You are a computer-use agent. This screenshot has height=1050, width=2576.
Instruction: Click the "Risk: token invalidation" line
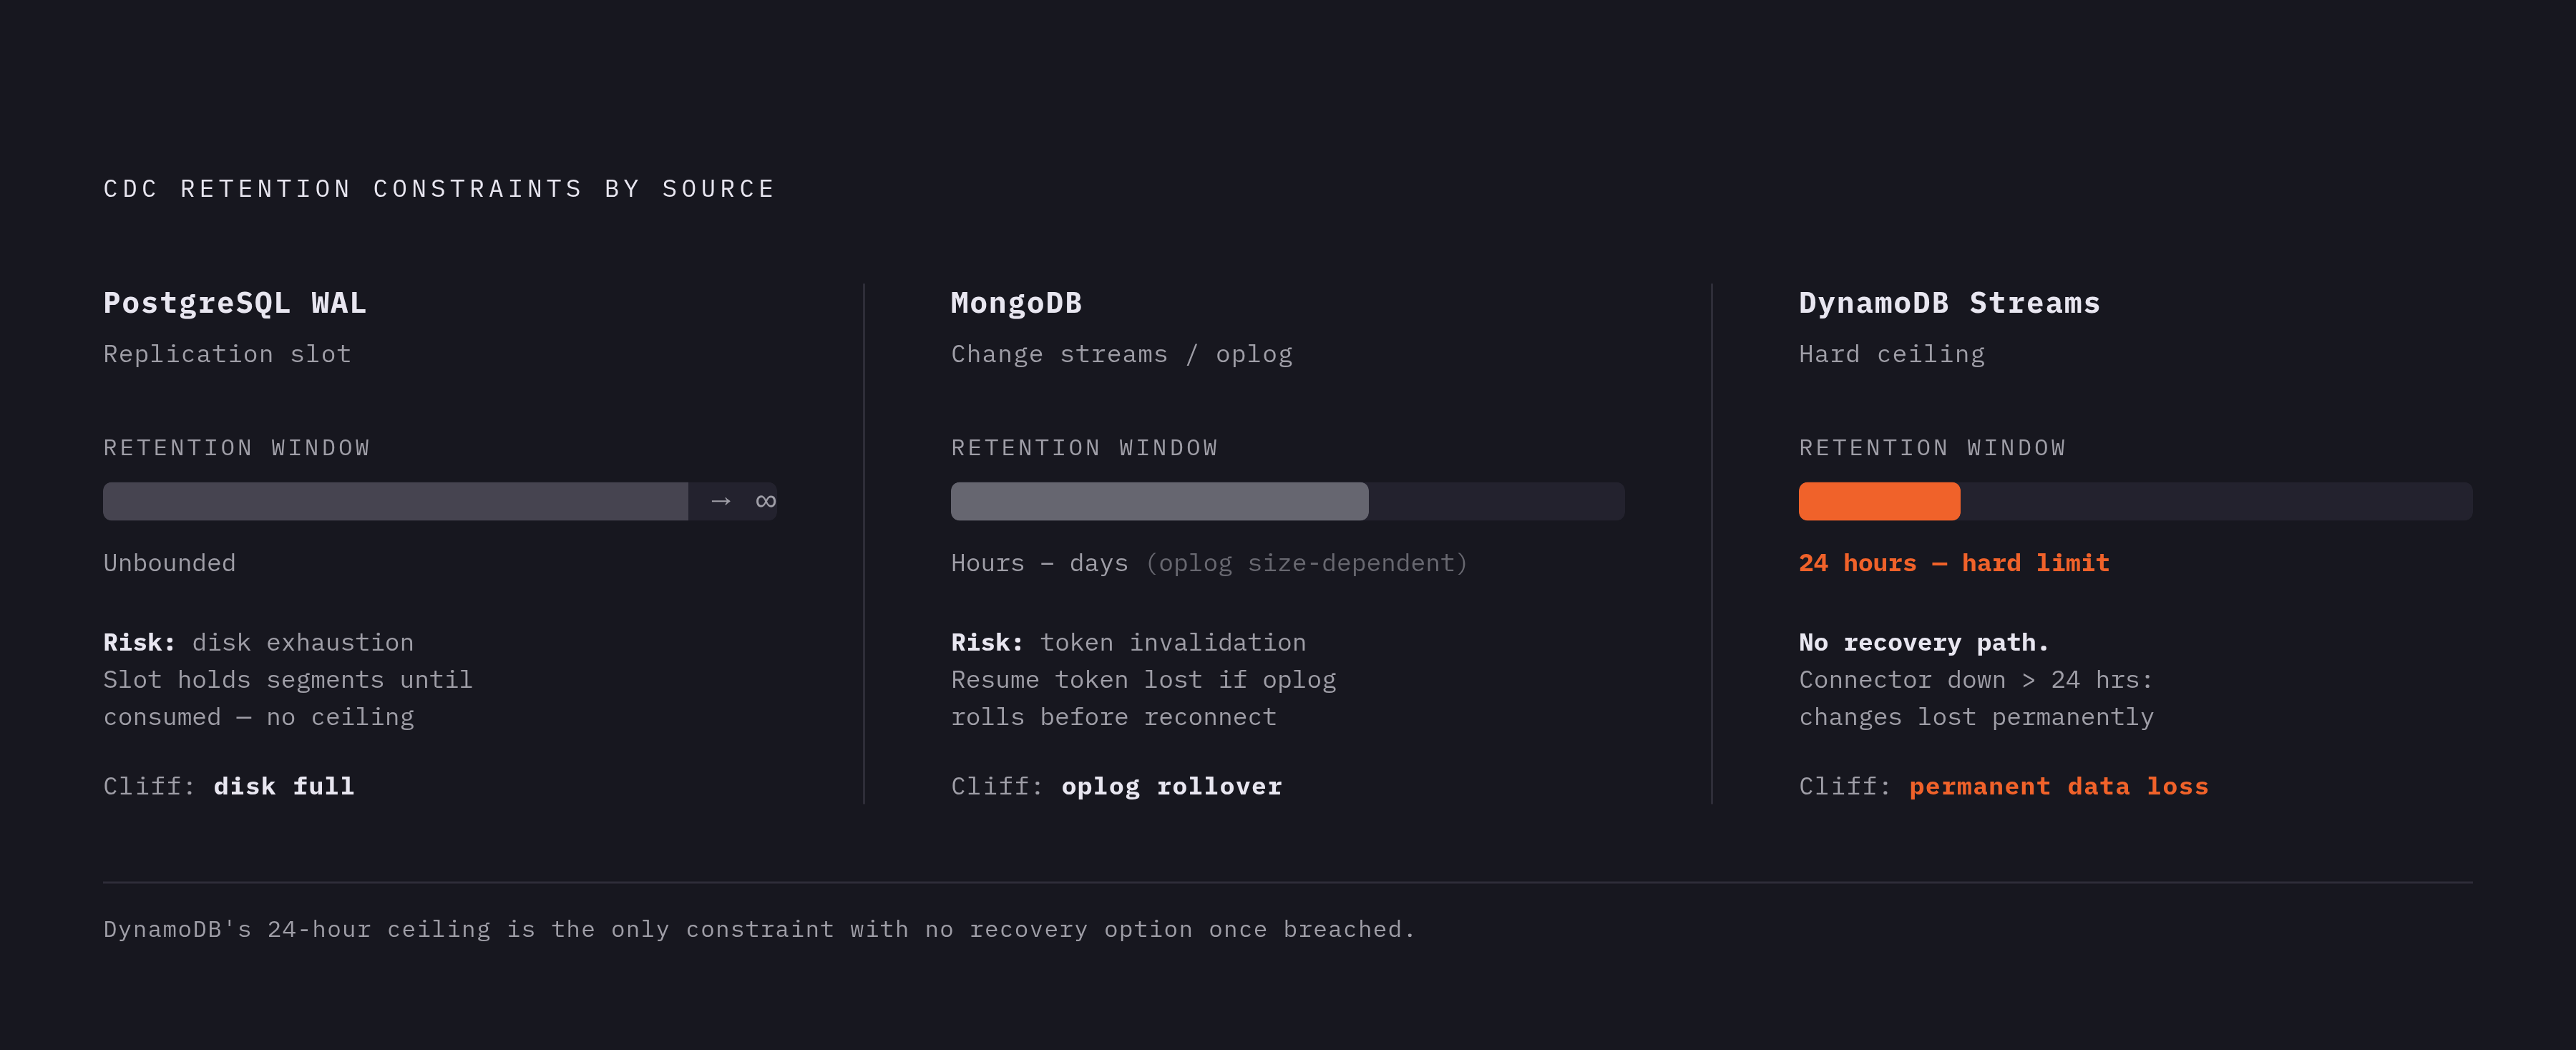tap(1128, 642)
